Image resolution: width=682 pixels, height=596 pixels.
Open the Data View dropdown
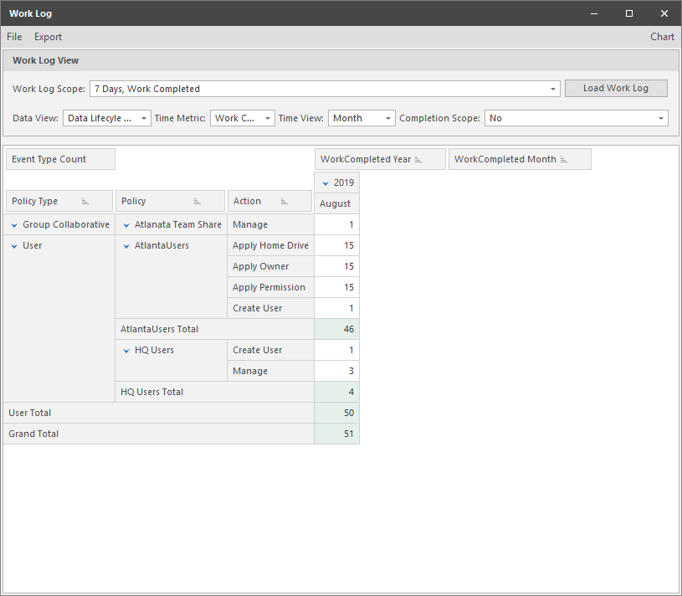point(144,119)
